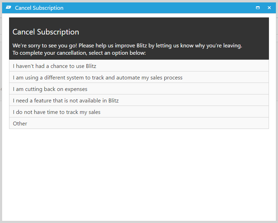Click the gray backdrop strip beneath the dialog

[x=139, y=222]
